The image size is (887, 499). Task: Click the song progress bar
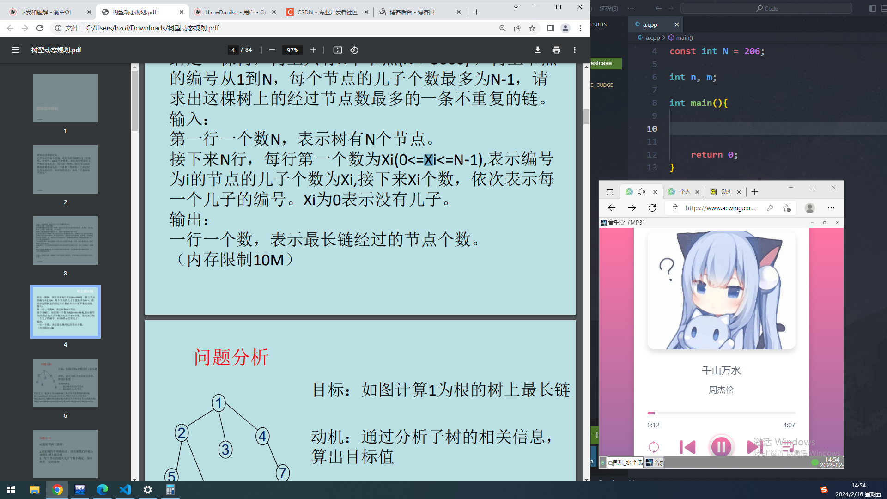click(x=721, y=413)
